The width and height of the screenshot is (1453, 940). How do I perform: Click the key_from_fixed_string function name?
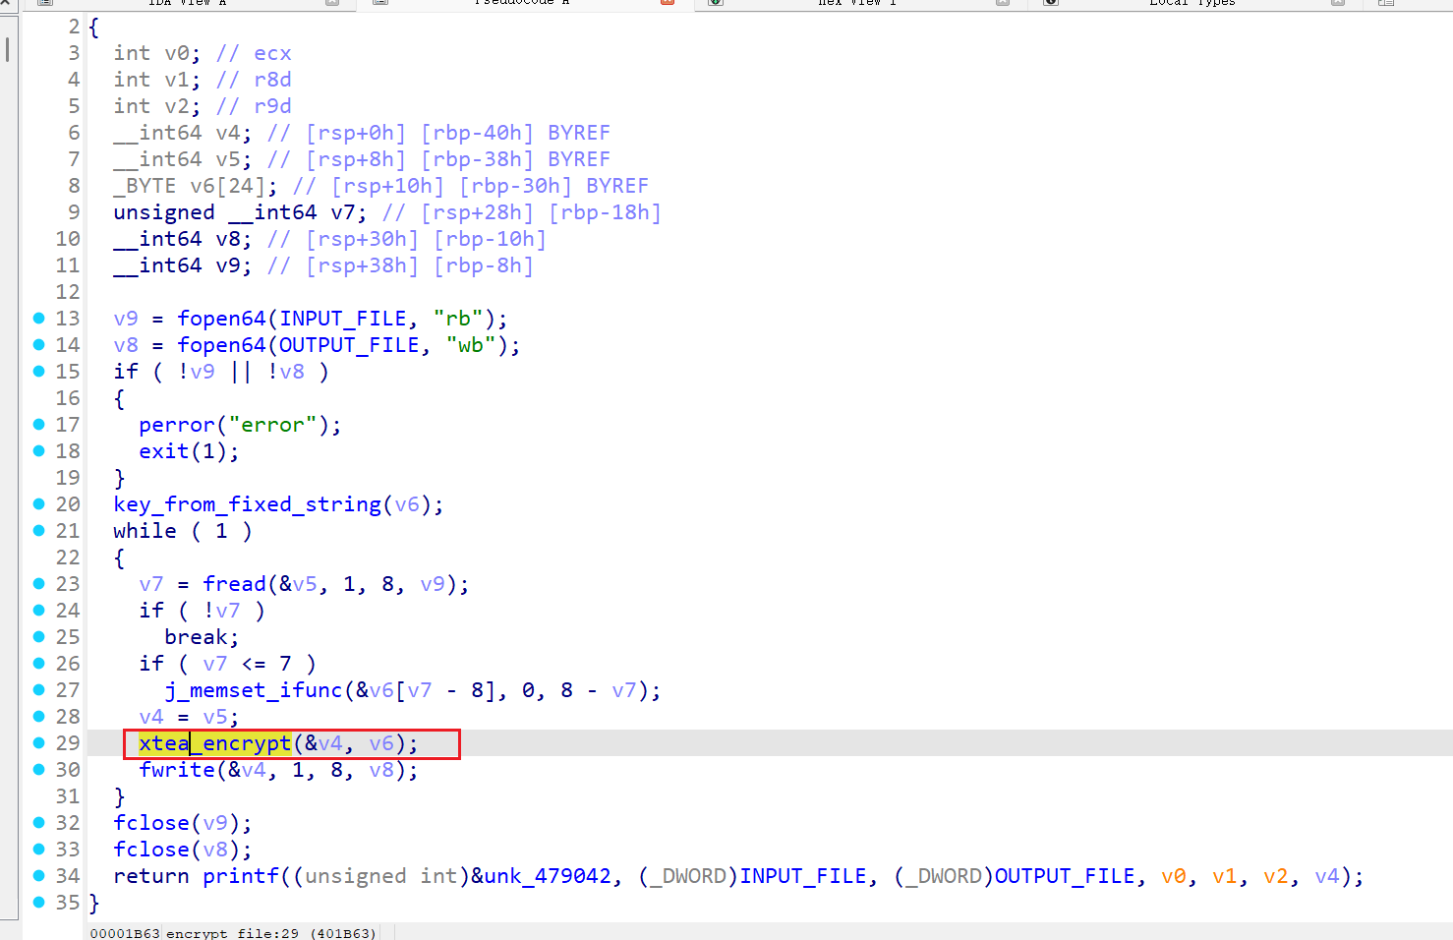[247, 504]
